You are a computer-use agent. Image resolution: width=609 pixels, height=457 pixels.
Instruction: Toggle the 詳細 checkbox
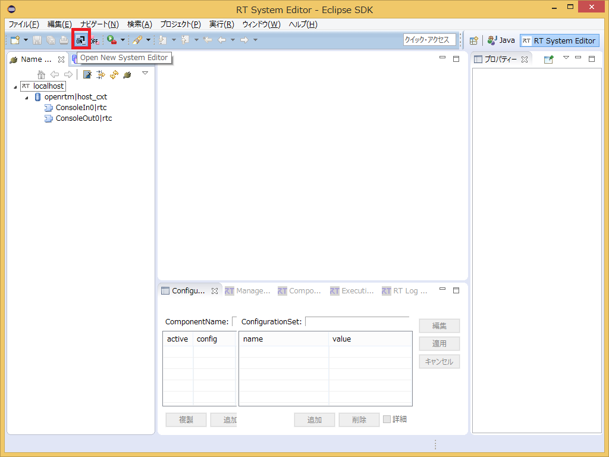pyautogui.click(x=387, y=419)
